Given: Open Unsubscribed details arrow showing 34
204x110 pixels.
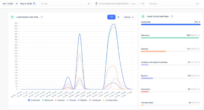Looking at the screenshot, I should [199, 103].
